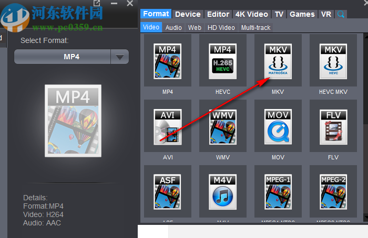Image resolution: width=368 pixels, height=238 pixels.
Task: Click the WMV caption label
Action: (x=223, y=157)
